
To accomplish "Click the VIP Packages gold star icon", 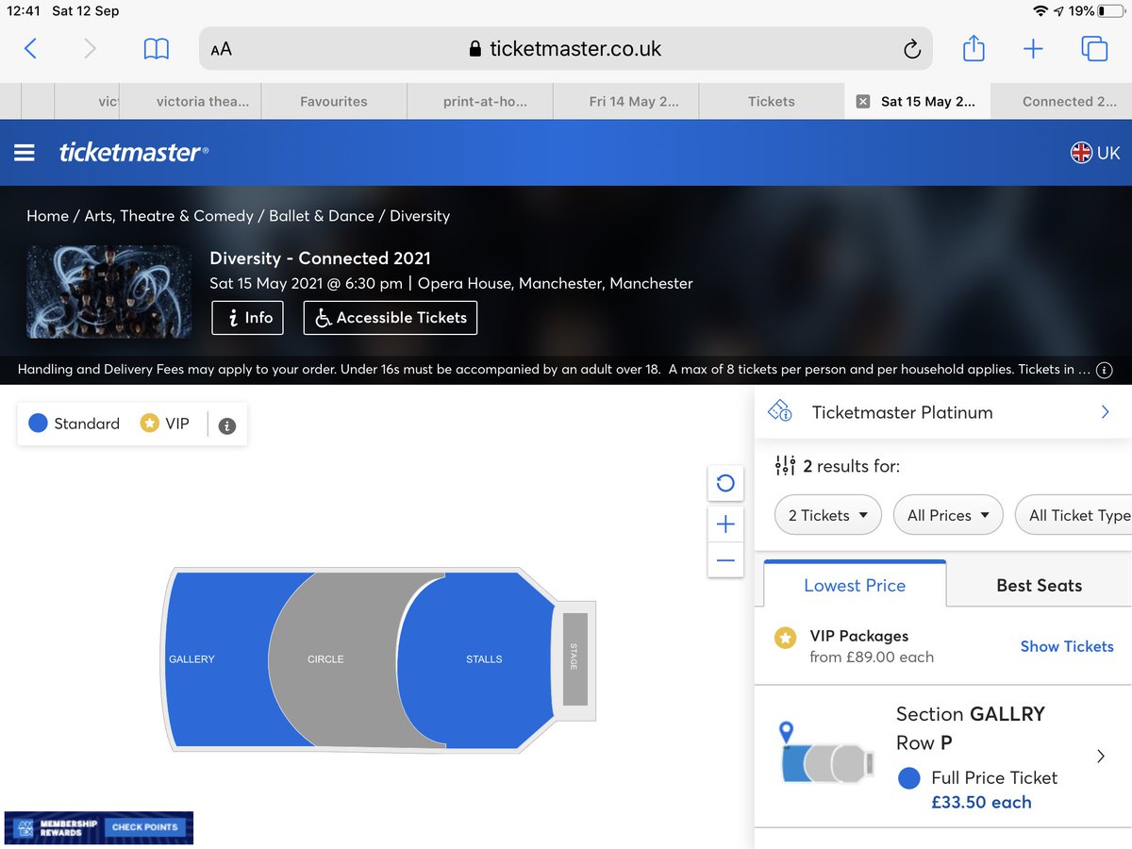I will click(785, 639).
